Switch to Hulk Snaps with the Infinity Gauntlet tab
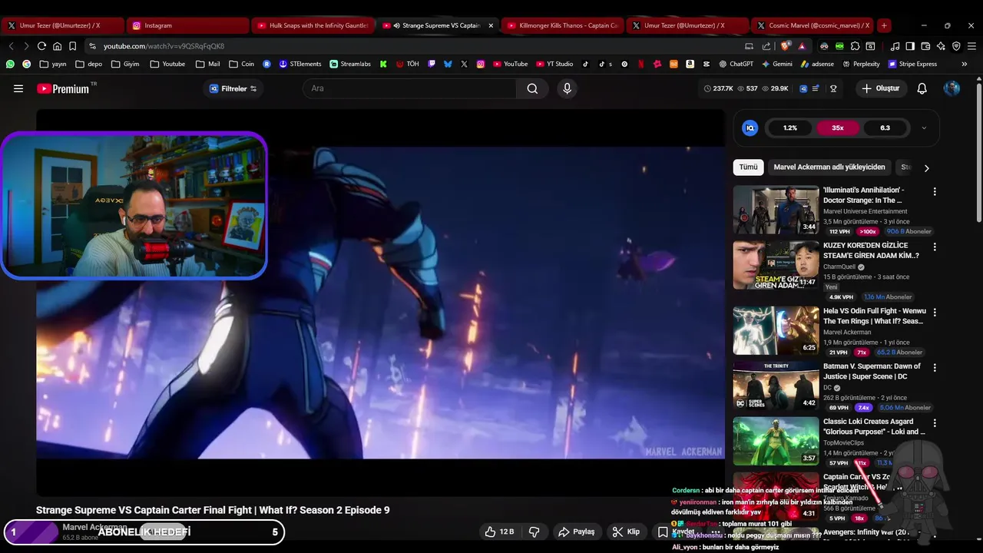The width and height of the screenshot is (983, 553). 313,25
